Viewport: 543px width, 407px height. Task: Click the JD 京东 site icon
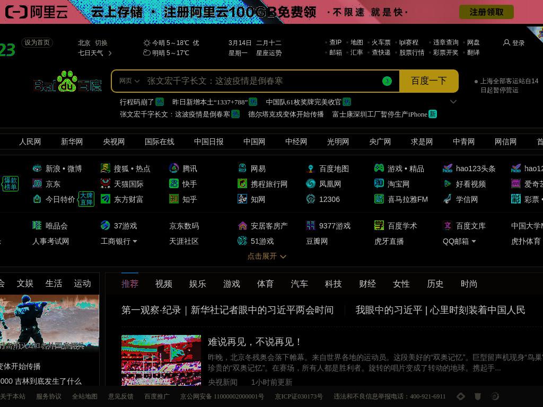37,184
